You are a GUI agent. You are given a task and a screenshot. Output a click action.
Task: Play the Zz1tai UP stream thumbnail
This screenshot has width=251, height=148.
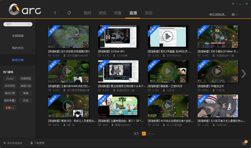pos(118,36)
